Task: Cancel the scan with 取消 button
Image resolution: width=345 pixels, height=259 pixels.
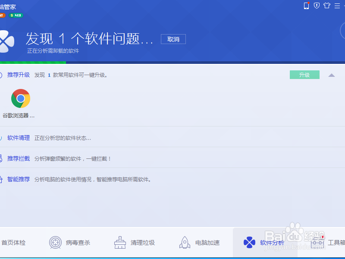Action: (x=173, y=39)
